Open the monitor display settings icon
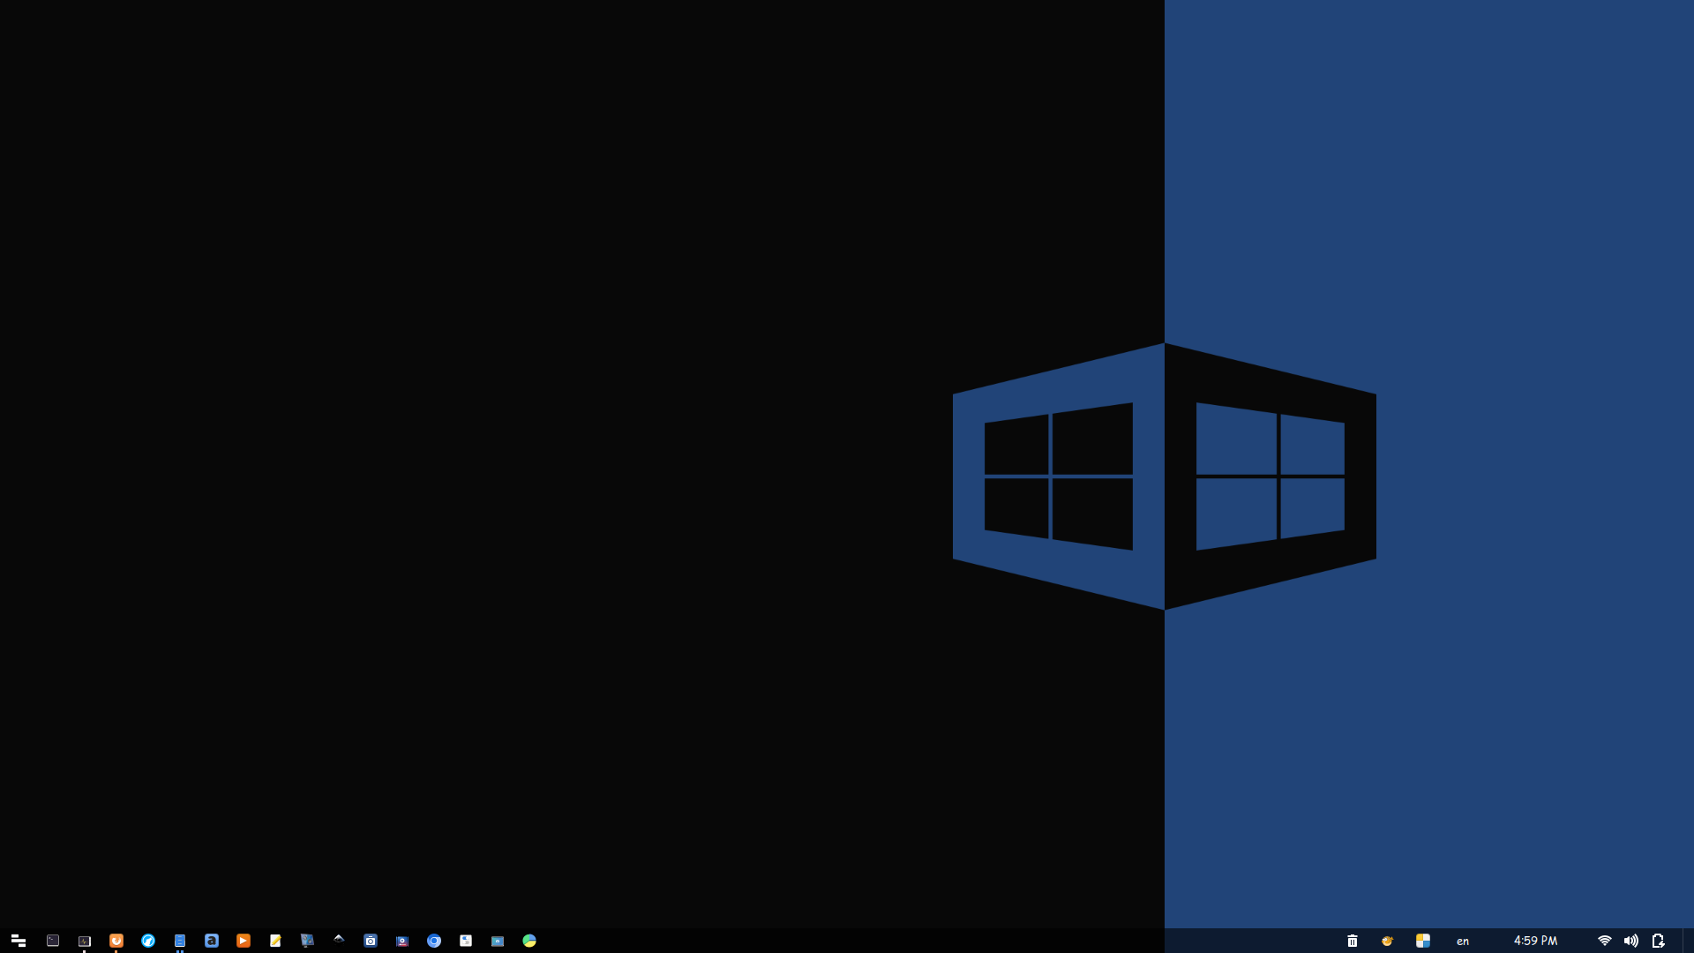The image size is (1694, 953). 307,941
